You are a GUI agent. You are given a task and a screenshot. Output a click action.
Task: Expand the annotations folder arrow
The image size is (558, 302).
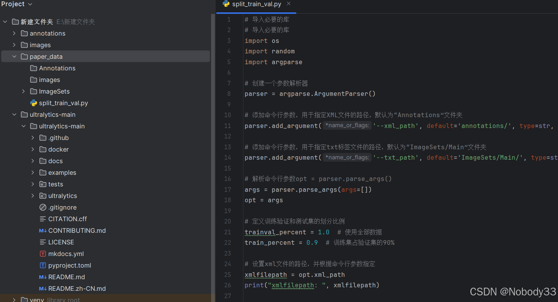point(14,33)
